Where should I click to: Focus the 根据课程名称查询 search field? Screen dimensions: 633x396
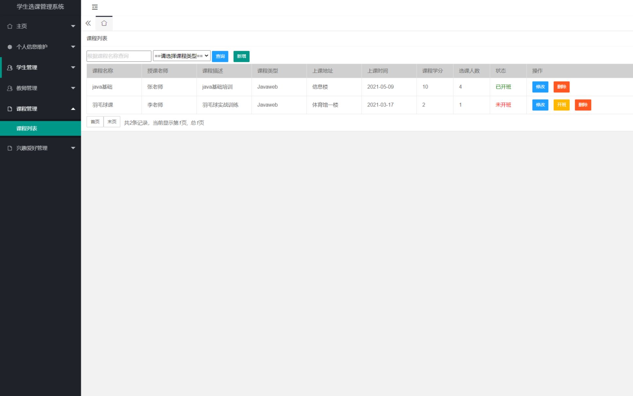[119, 56]
